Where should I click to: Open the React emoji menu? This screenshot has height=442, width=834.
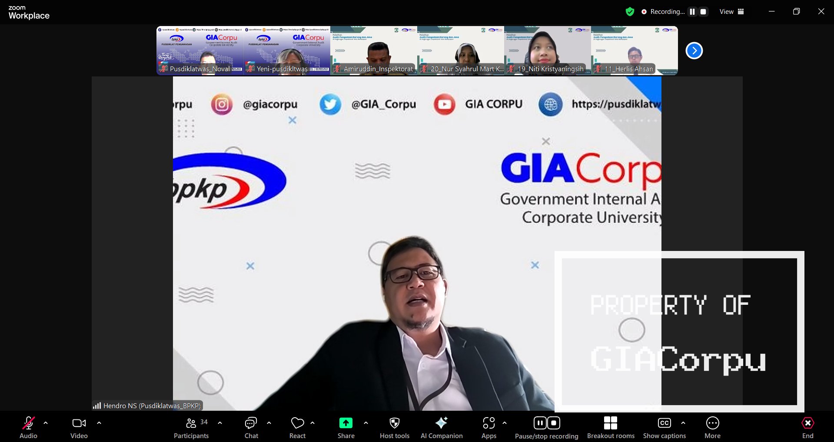(x=297, y=428)
